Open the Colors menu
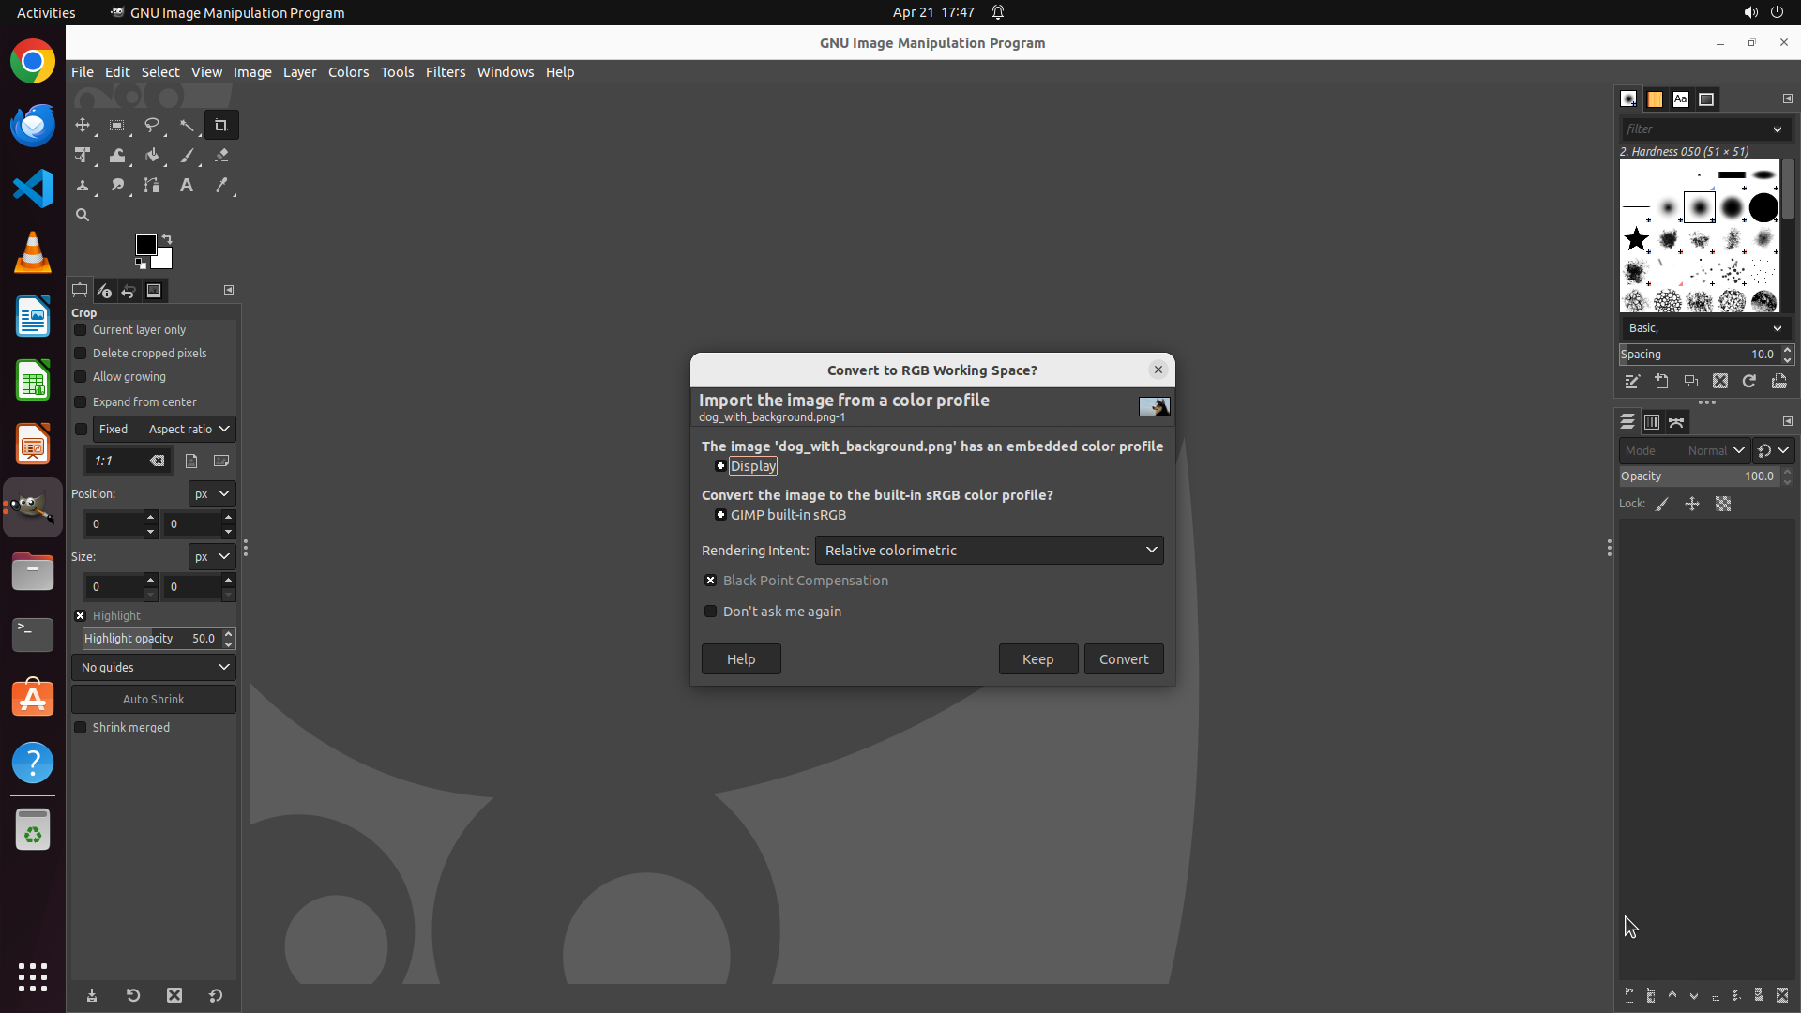This screenshot has height=1013, width=1801. click(348, 72)
